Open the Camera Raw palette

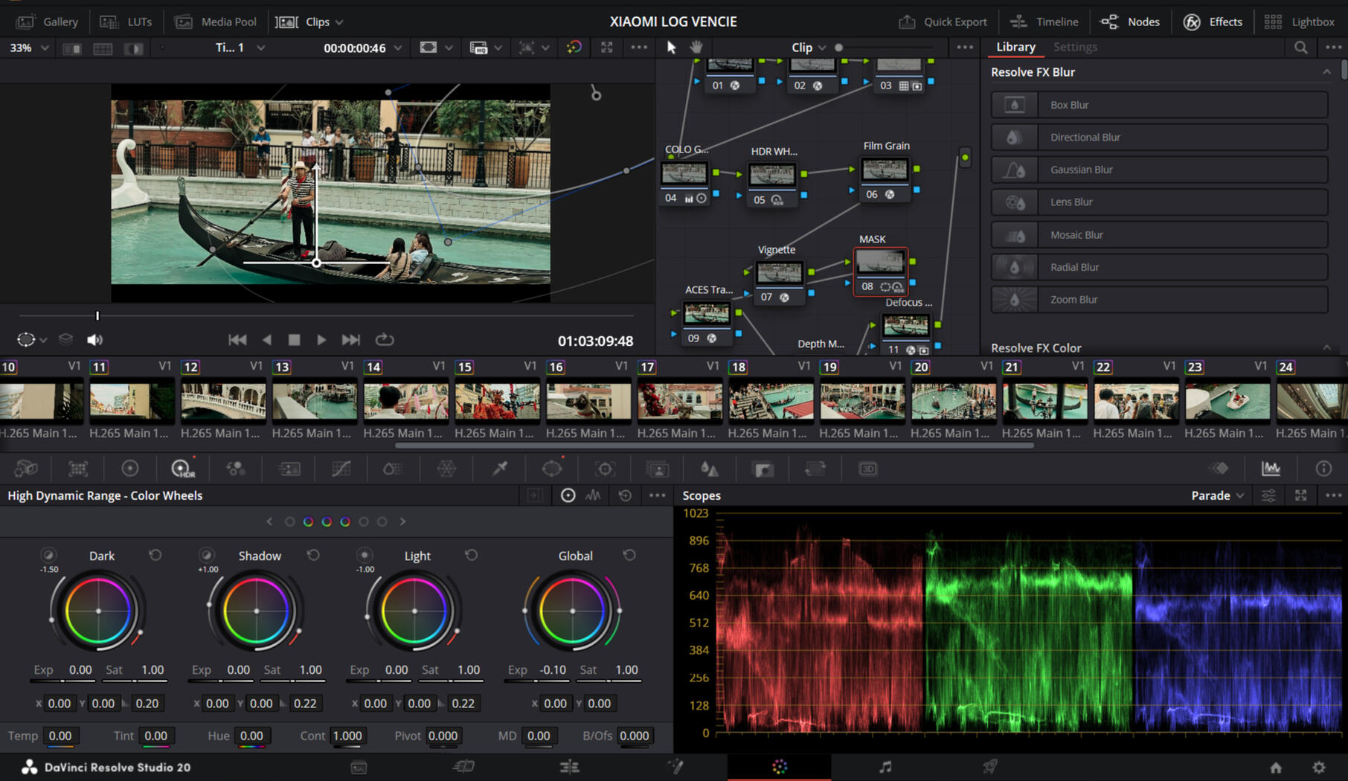(x=26, y=469)
